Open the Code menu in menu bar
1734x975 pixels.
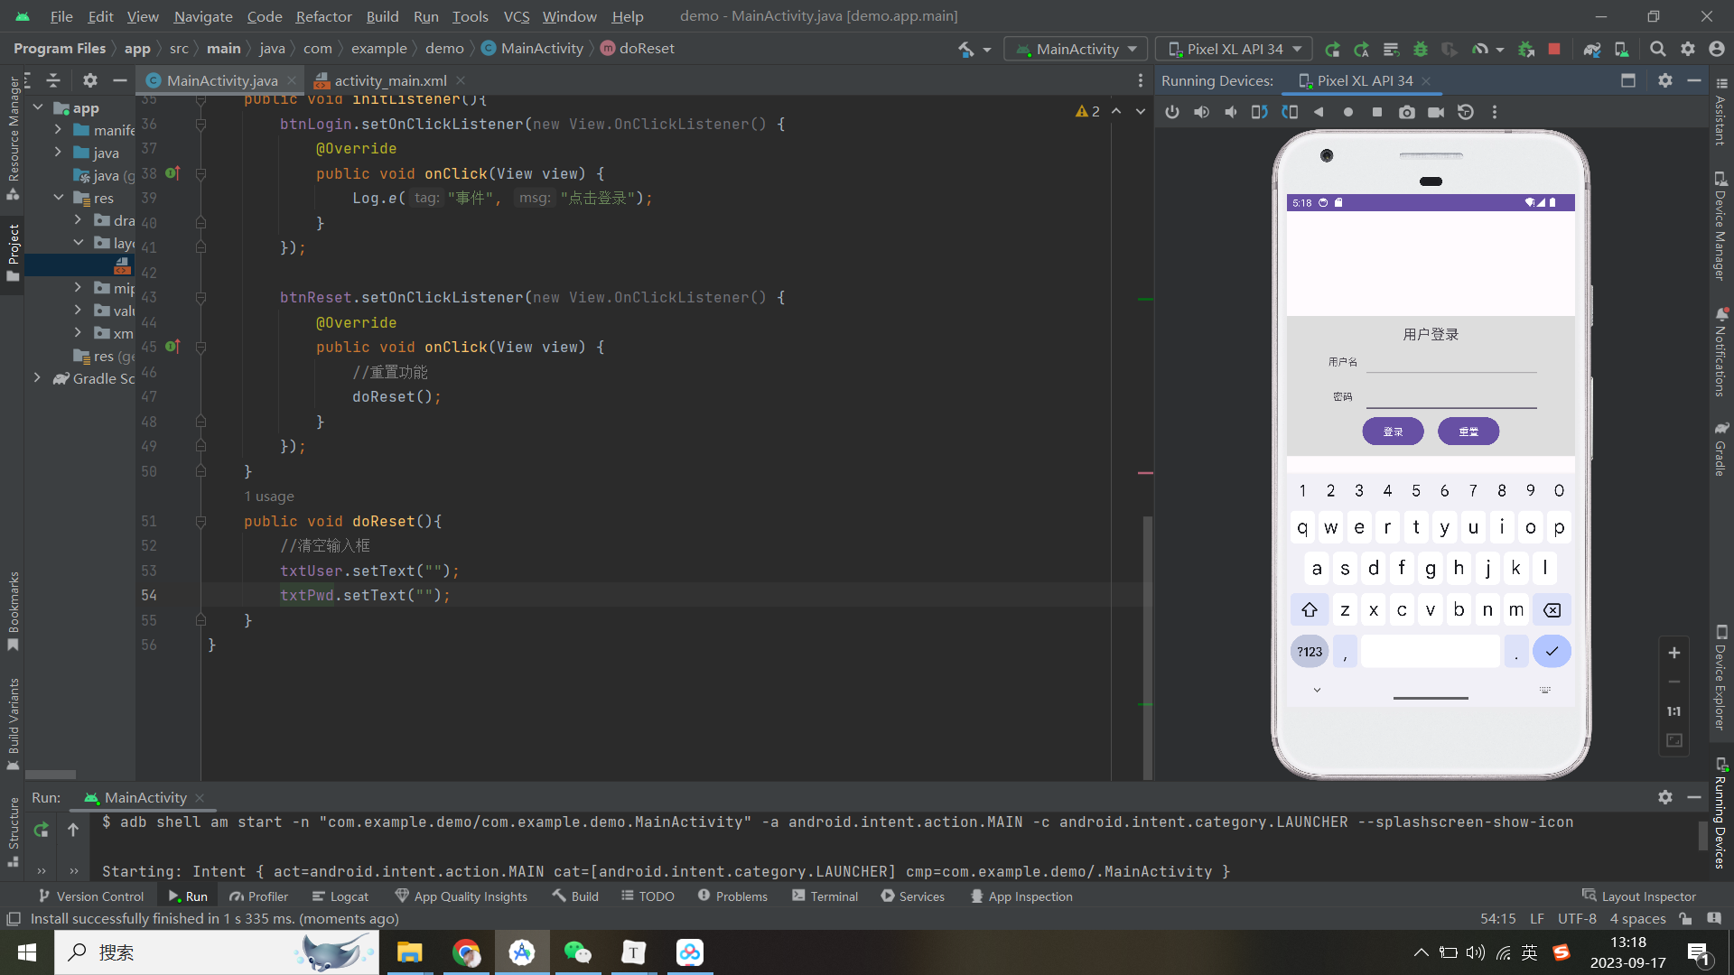(263, 15)
